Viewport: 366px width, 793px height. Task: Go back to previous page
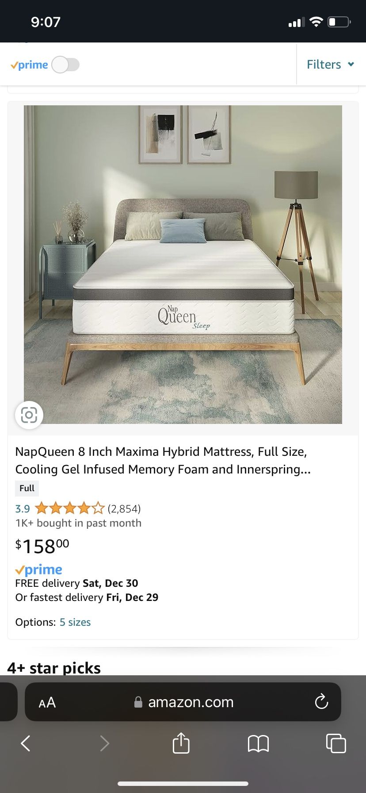pyautogui.click(x=25, y=743)
